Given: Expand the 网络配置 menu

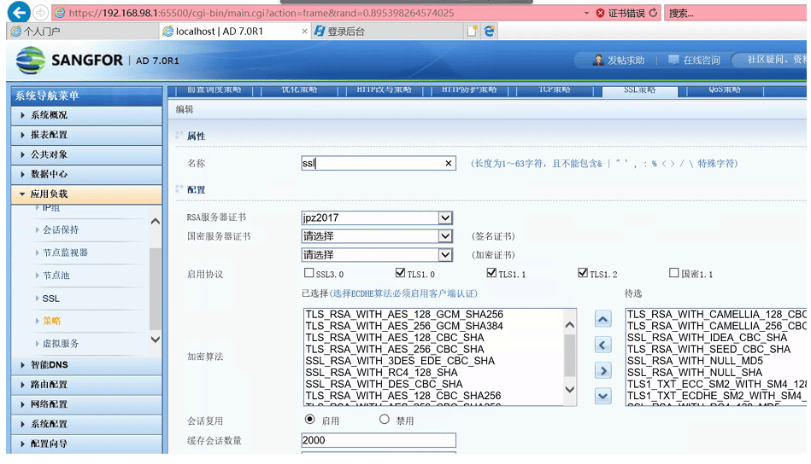Looking at the screenshot, I should tap(86, 404).
